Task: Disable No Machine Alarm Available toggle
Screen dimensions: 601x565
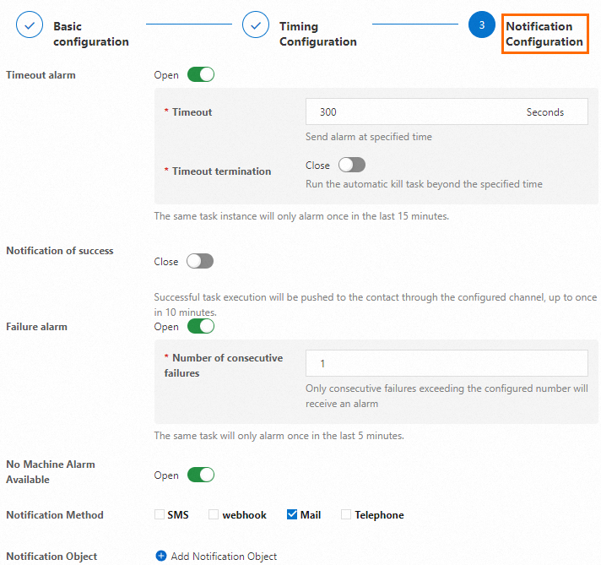Action: point(201,475)
